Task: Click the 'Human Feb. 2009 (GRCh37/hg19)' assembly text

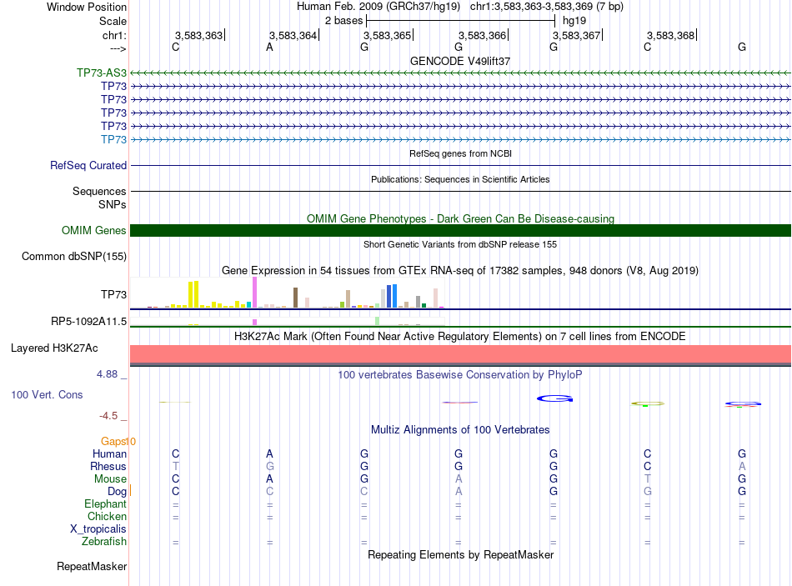Action: [378, 7]
